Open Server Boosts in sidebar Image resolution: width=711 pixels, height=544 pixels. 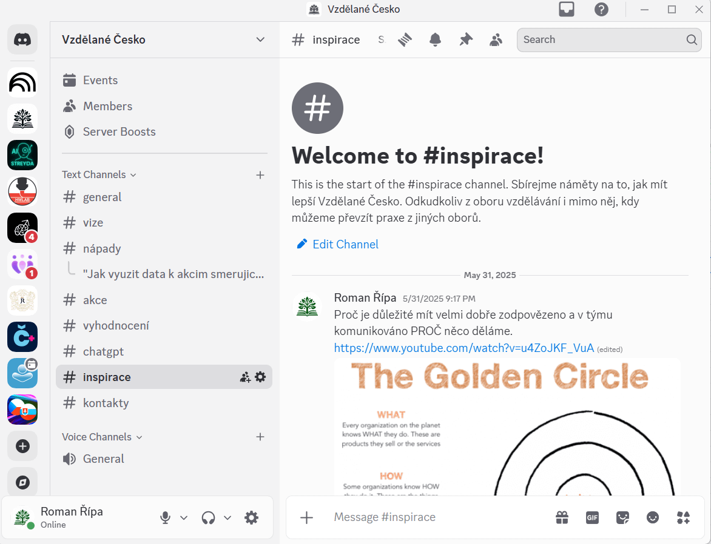click(x=164, y=132)
